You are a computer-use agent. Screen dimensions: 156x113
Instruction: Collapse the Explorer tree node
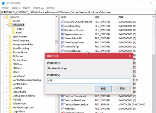click(3, 17)
